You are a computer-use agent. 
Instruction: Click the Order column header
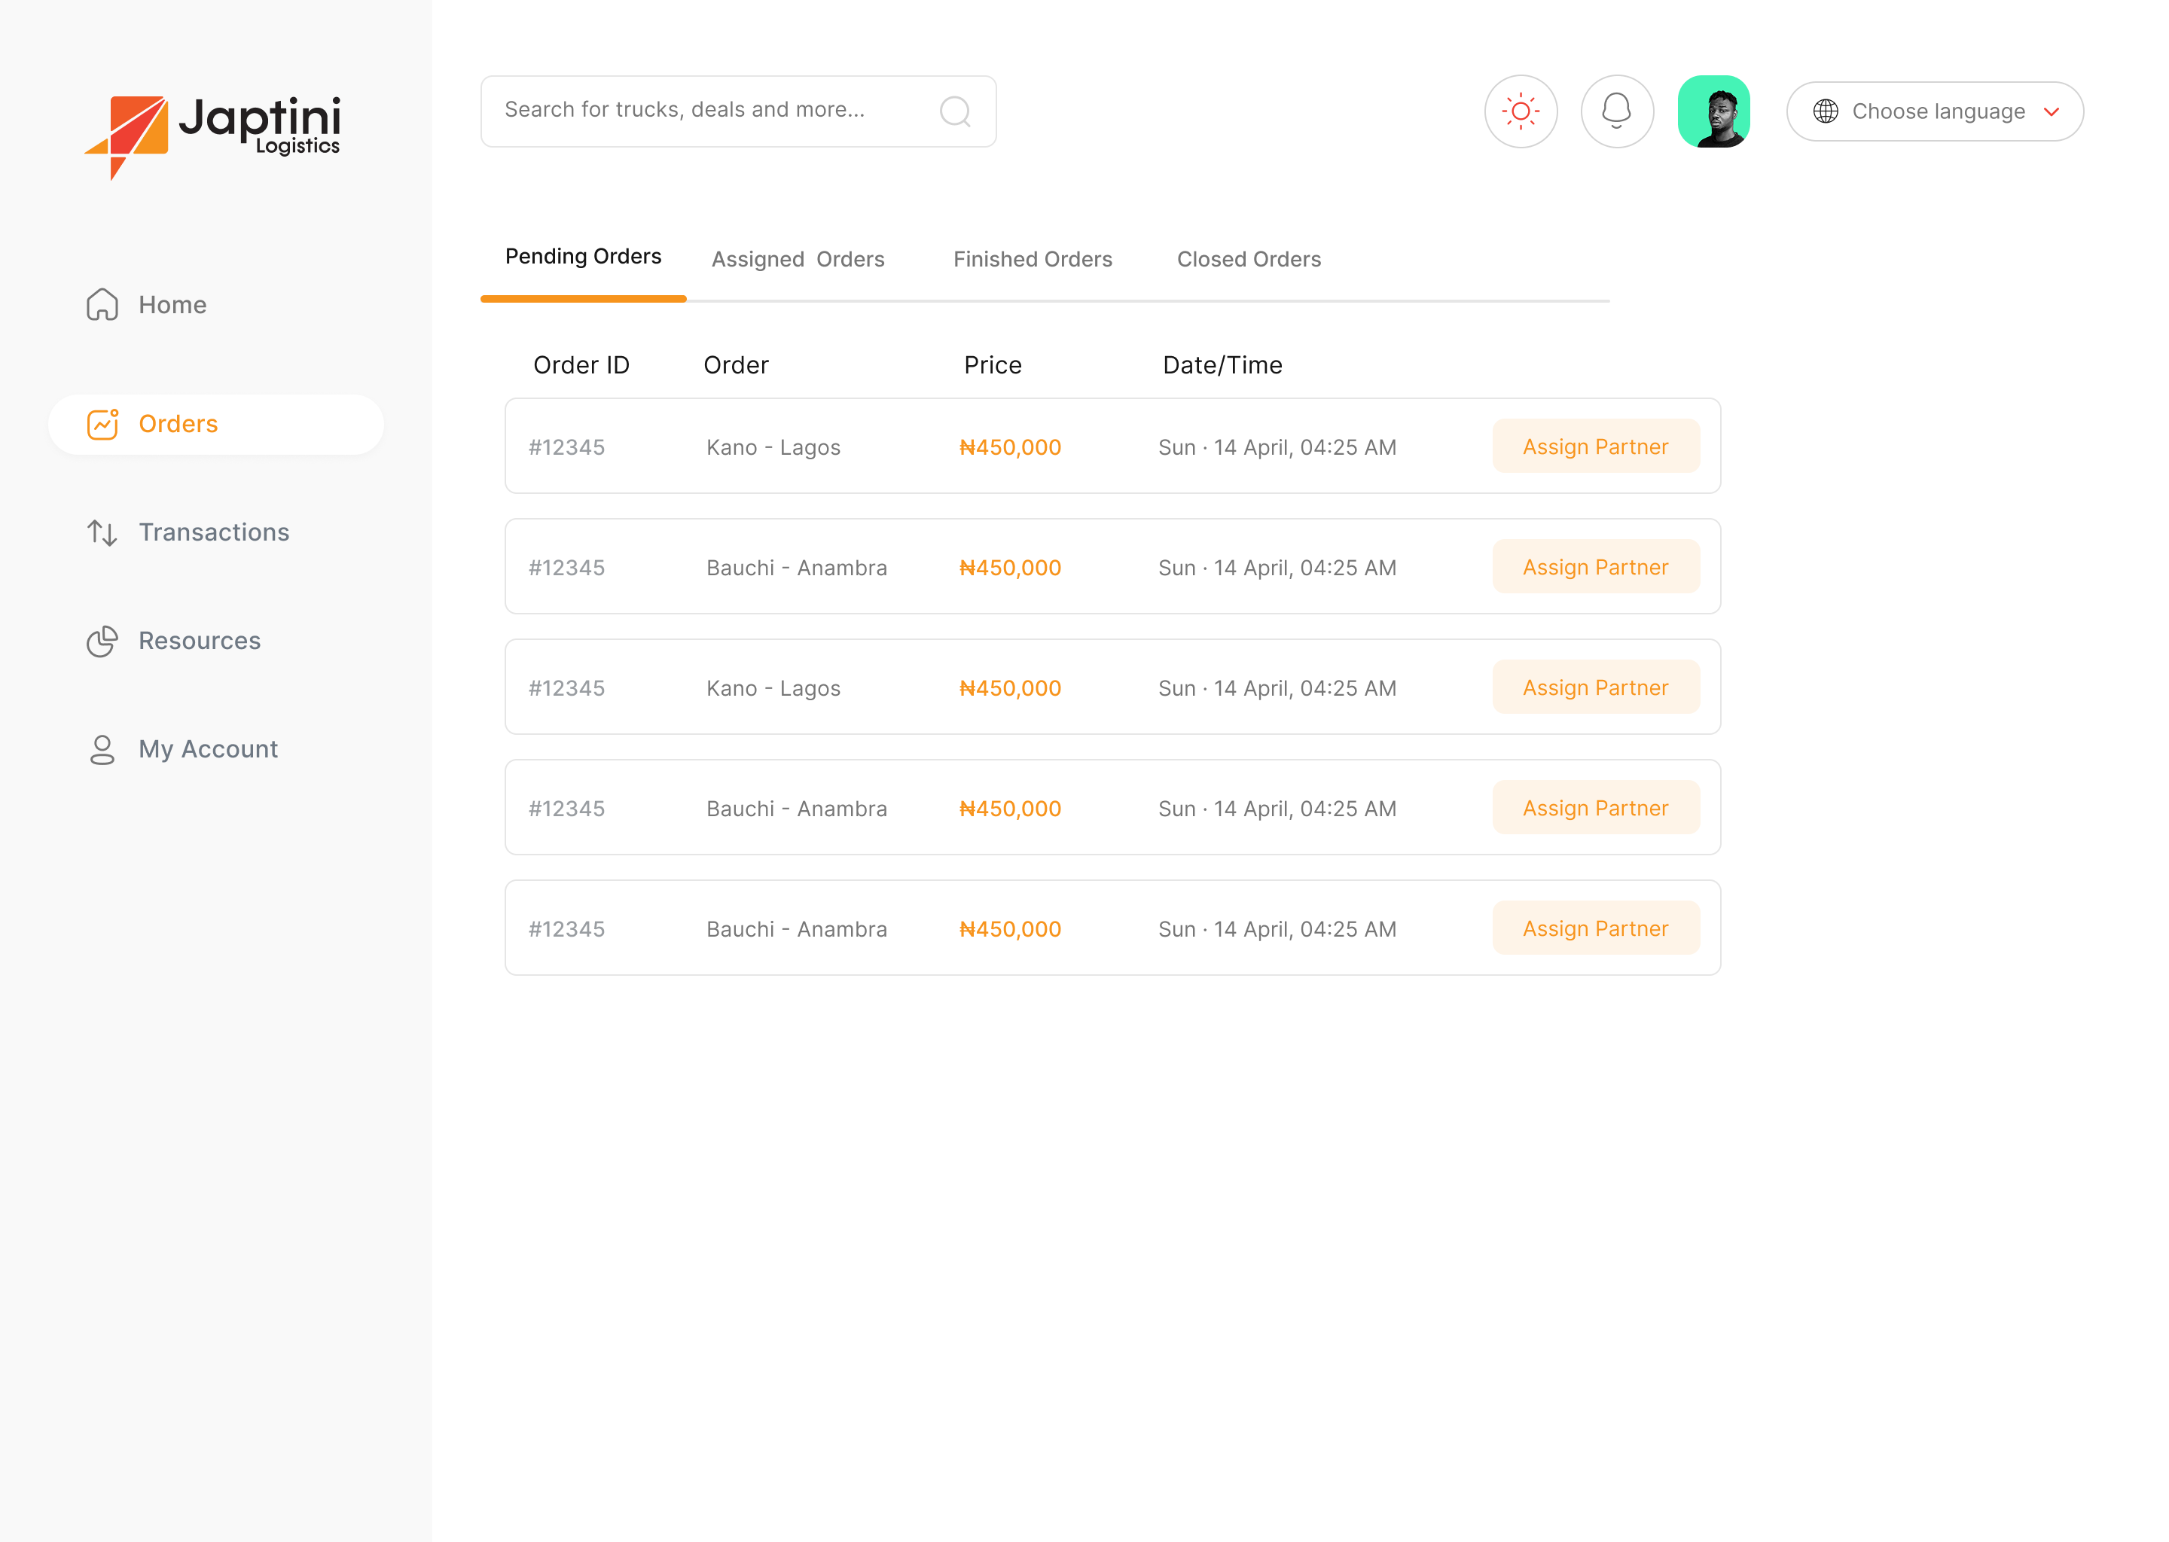[736, 366]
